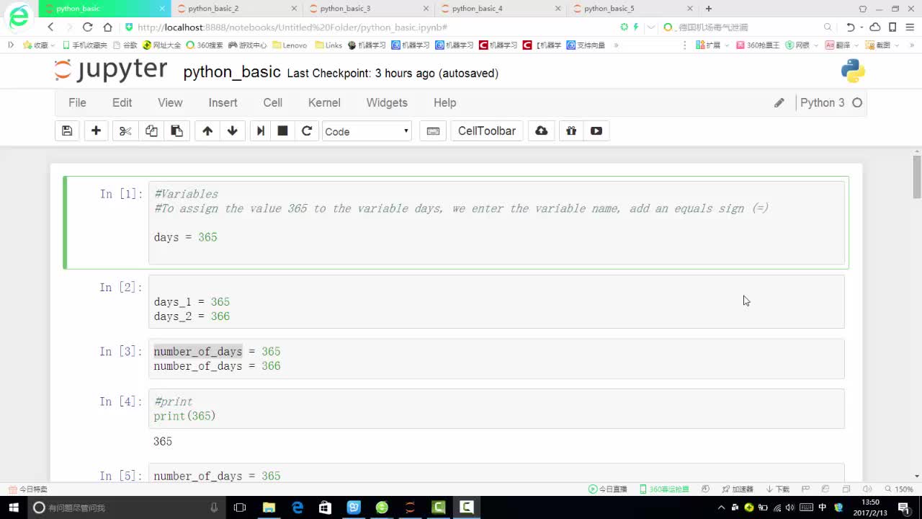Rename notebook via python_basic title
The image size is (922, 519).
[x=232, y=72]
